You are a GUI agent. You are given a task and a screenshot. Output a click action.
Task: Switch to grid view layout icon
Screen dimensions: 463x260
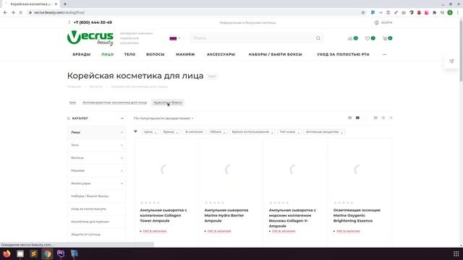coord(375,118)
